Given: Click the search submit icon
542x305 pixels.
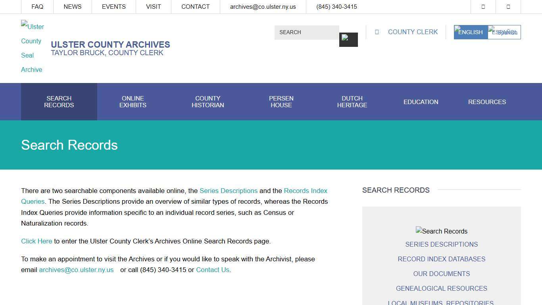Looking at the screenshot, I should tap(348, 39).
